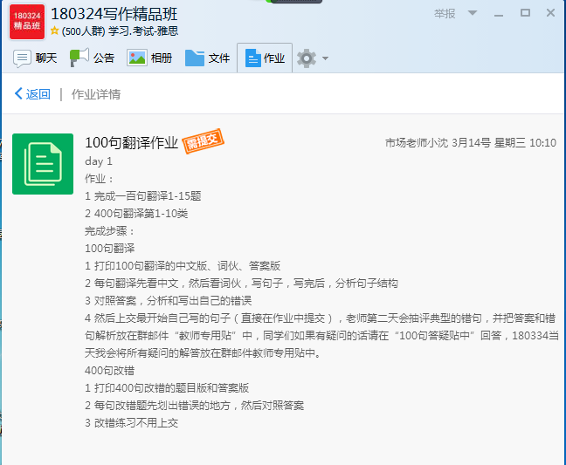Click the line '3 改错练习不用上交'
Viewport: 566px width, 465px height.
(x=131, y=423)
